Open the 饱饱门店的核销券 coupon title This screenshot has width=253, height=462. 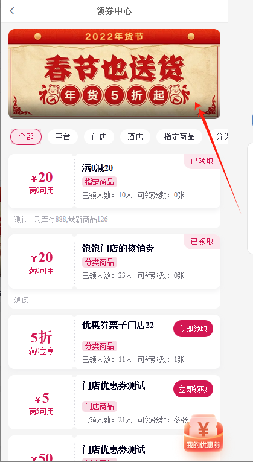pos(118,249)
